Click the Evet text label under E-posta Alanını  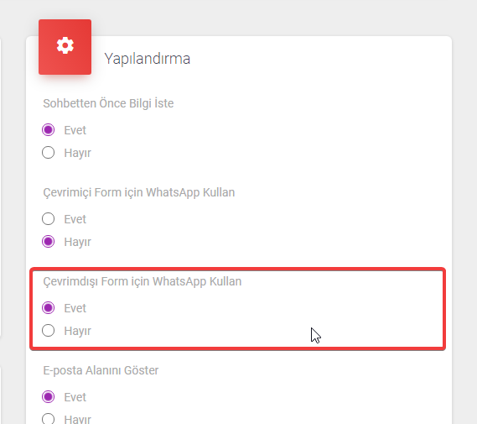(75, 397)
